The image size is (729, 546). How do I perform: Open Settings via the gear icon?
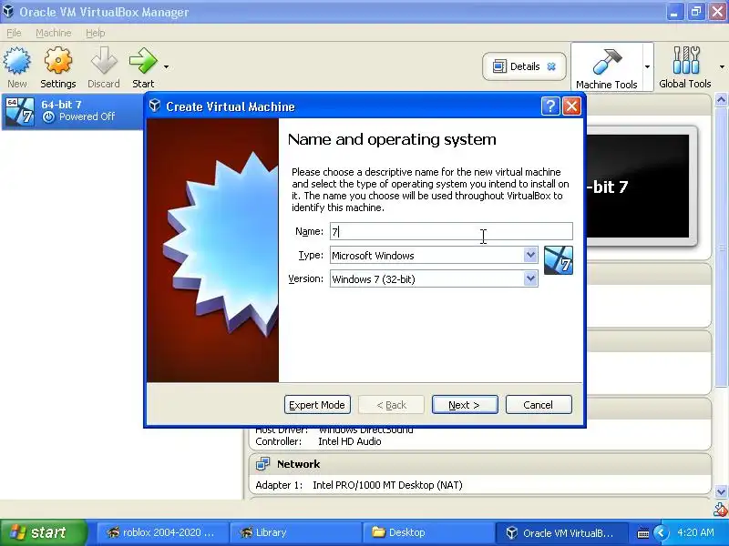(x=58, y=61)
